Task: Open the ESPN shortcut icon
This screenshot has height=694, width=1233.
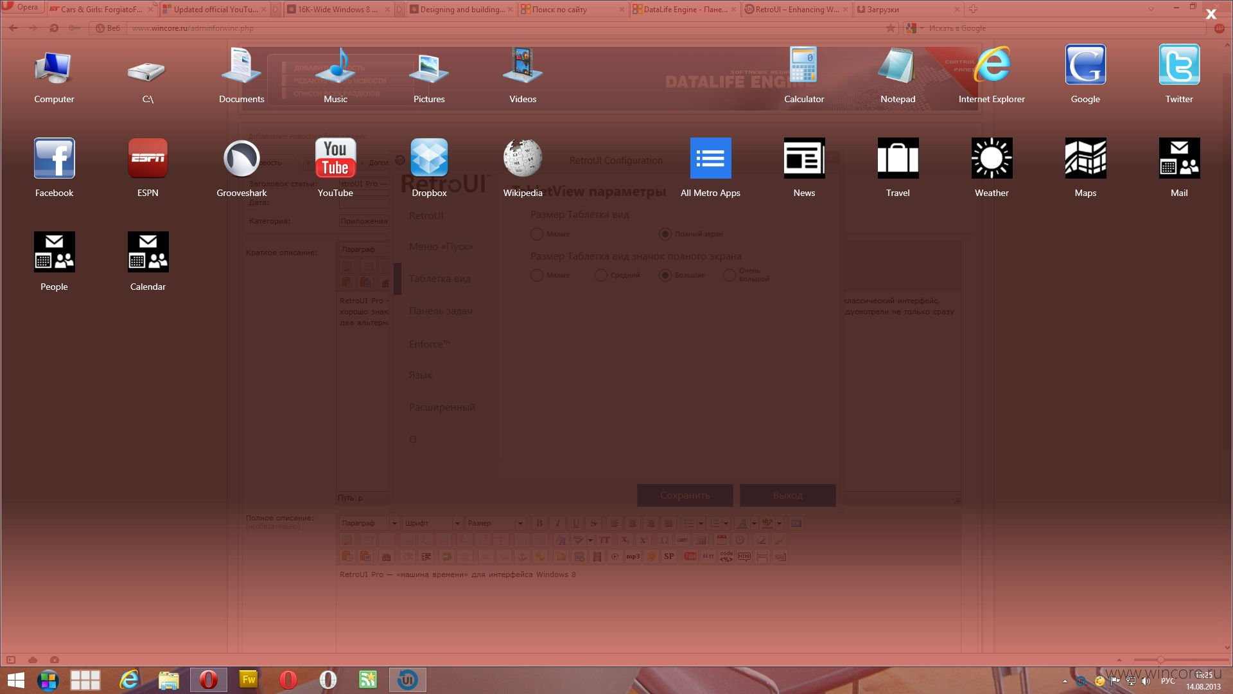Action: click(148, 158)
